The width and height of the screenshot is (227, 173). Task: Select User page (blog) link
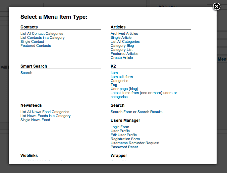tap(124, 89)
